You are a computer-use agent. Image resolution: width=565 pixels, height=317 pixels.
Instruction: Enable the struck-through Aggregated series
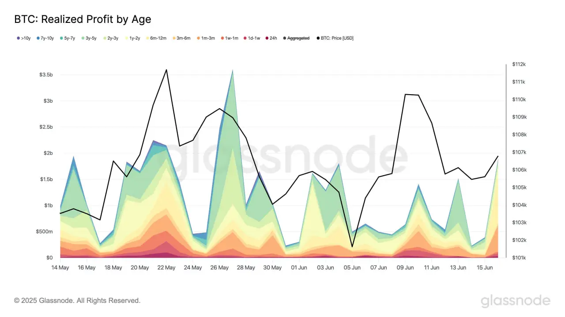[x=296, y=38]
